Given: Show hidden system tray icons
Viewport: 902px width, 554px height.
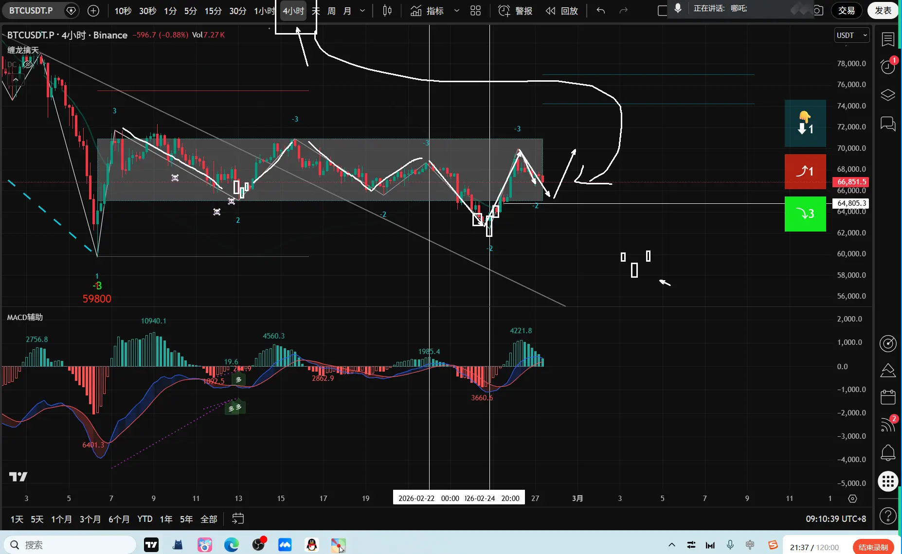Looking at the screenshot, I should [672, 545].
